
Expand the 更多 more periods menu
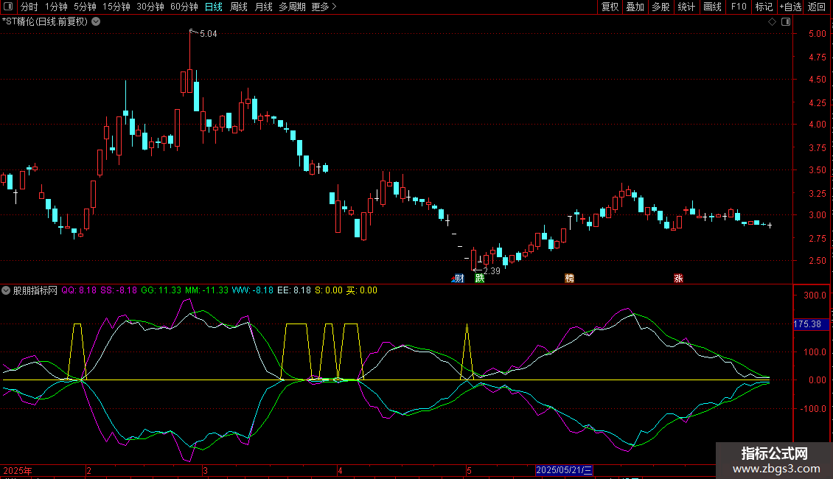[x=324, y=7]
